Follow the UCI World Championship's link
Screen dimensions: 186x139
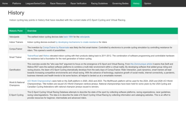[40, 81]
